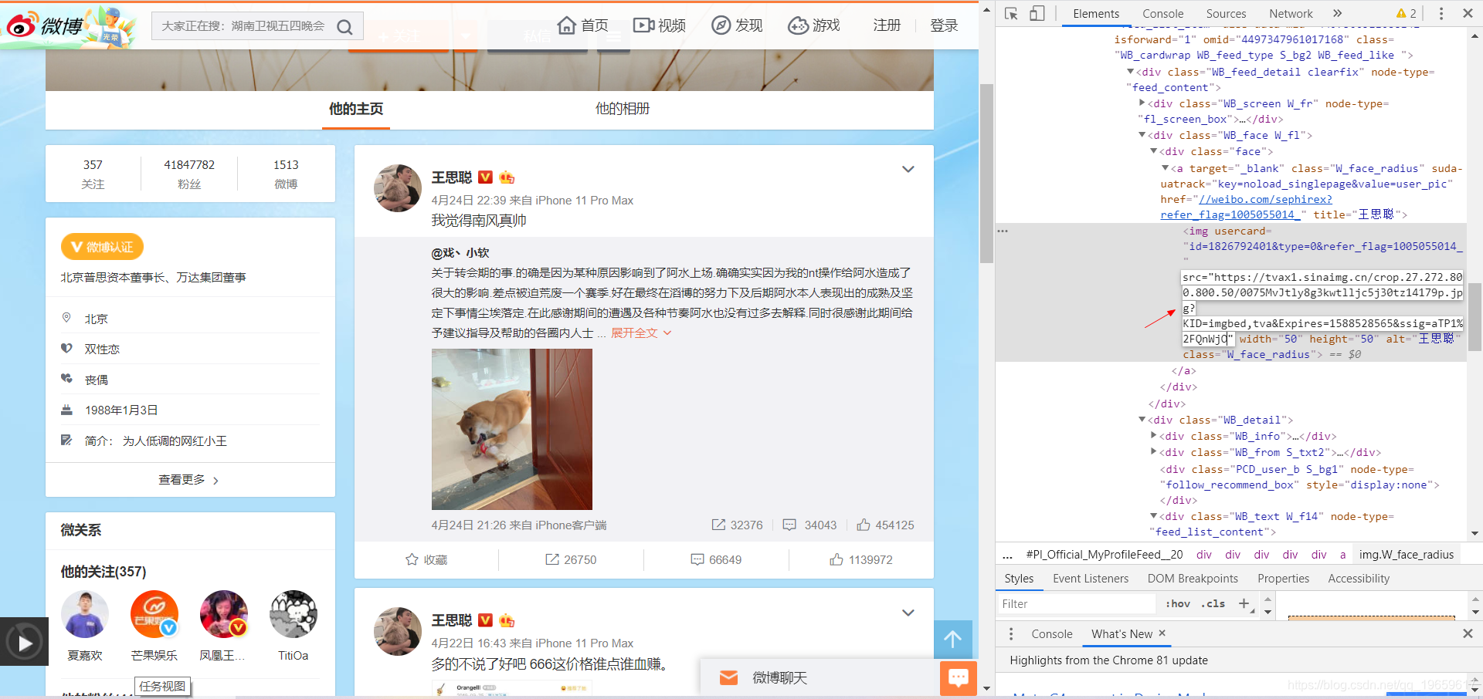Image resolution: width=1483 pixels, height=699 pixels.
Task: Click the @戏丶小软 mention
Action: click(x=460, y=252)
